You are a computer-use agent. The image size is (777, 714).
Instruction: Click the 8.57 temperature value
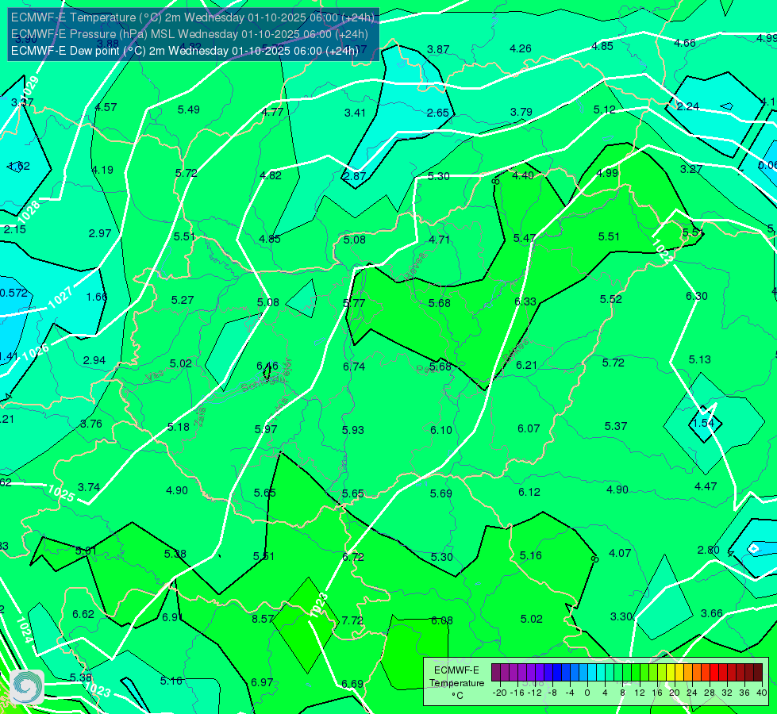tap(263, 619)
